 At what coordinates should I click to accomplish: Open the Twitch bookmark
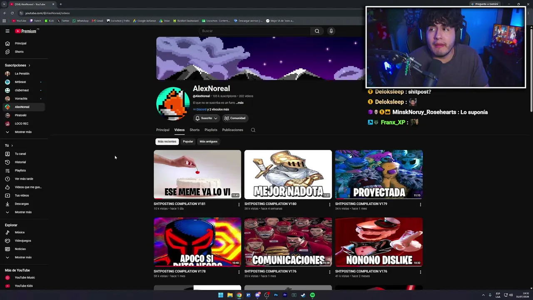coord(35,21)
